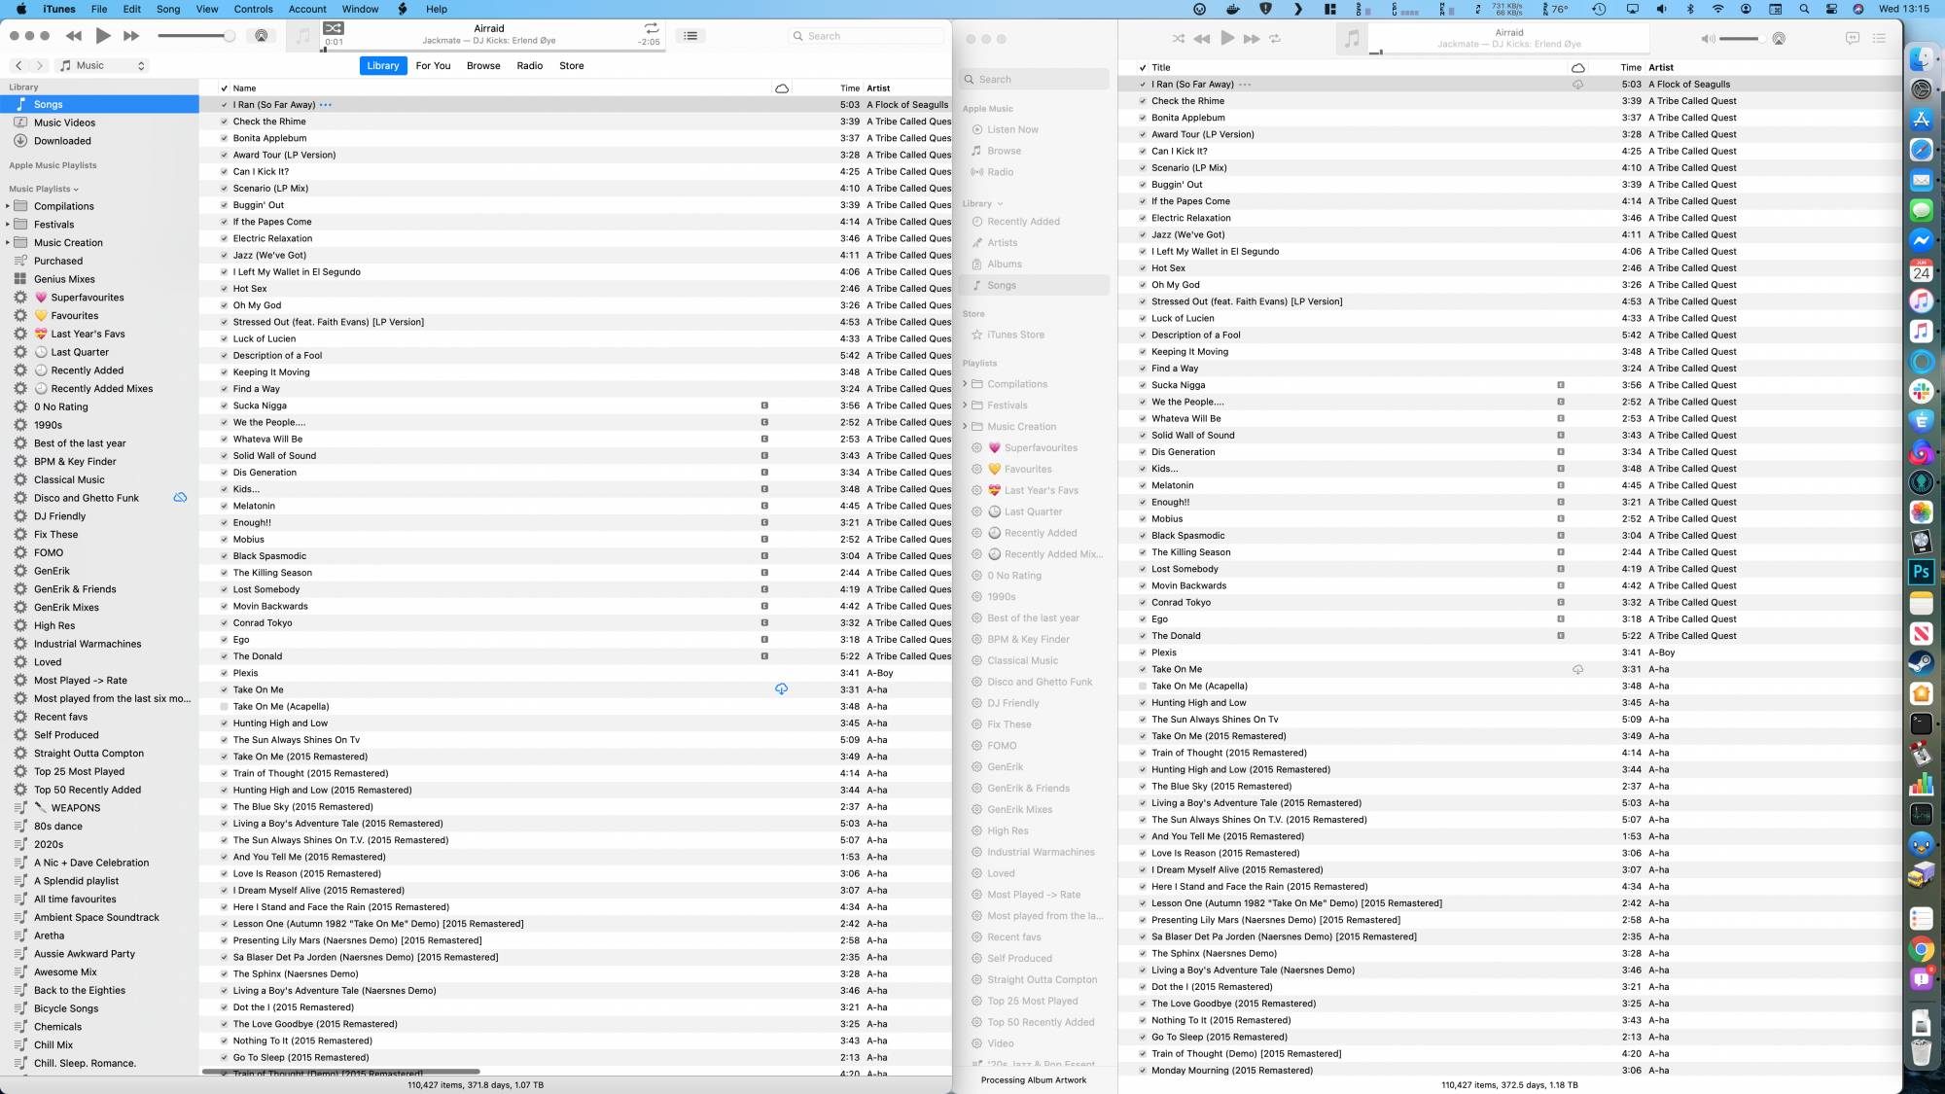Viewport: 1945px width, 1094px height.
Task: Click the Artist column header in iTunes
Action: click(878, 88)
